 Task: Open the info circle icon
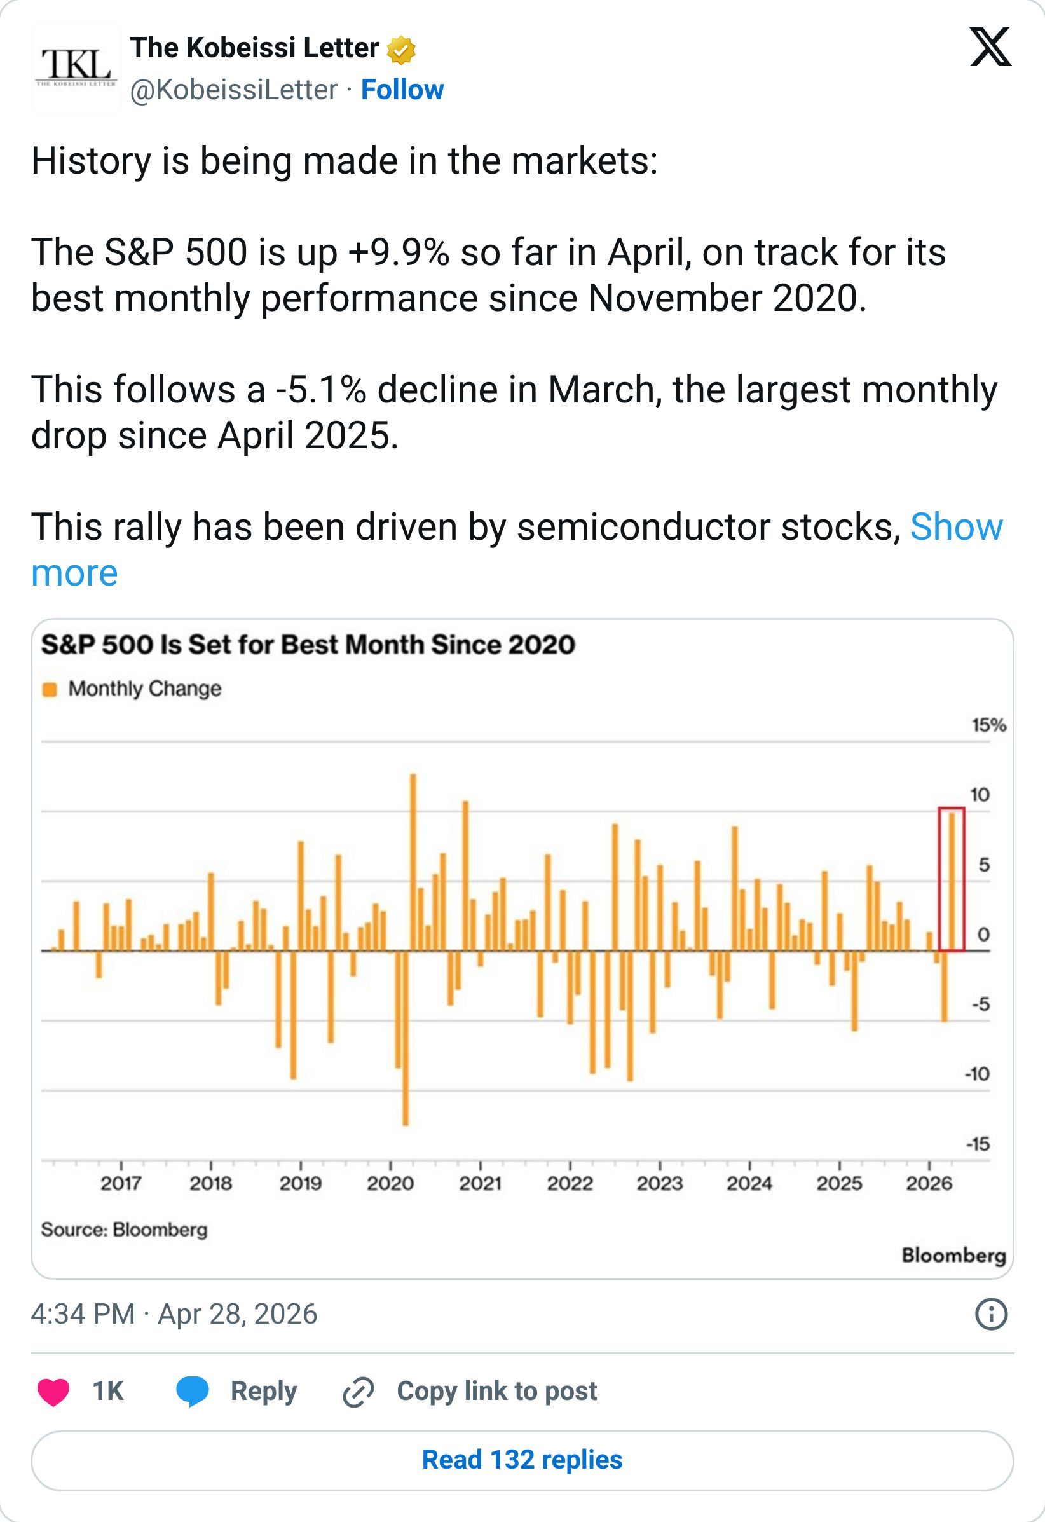pyautogui.click(x=992, y=1314)
